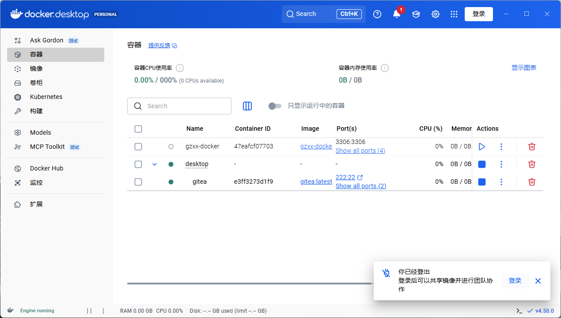Screen dimensions: 561x318
Task: Open 扩展 in sidebar
Action: (56, 204)
